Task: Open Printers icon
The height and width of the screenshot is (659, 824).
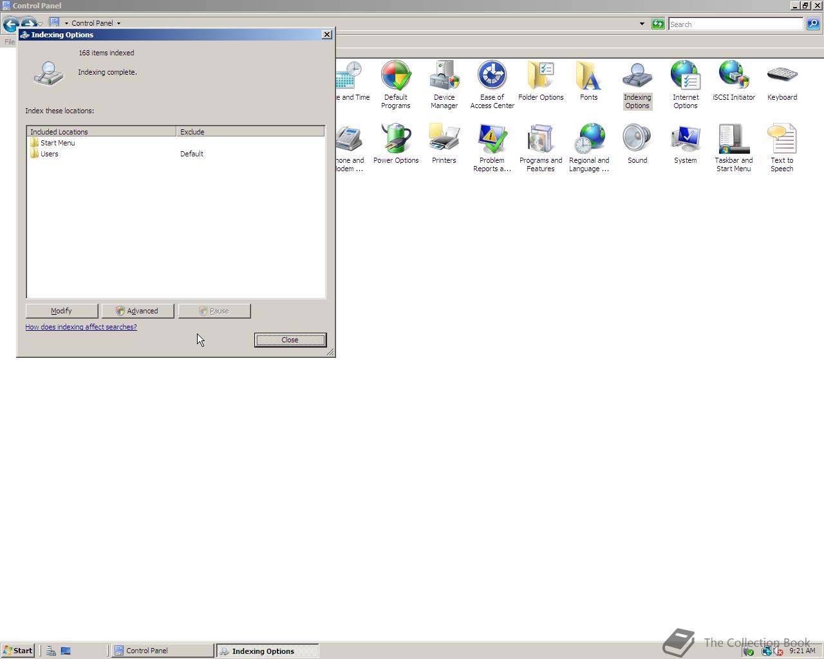Action: point(444,144)
